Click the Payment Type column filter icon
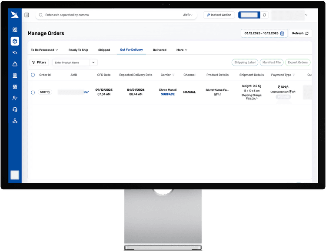 (294, 75)
